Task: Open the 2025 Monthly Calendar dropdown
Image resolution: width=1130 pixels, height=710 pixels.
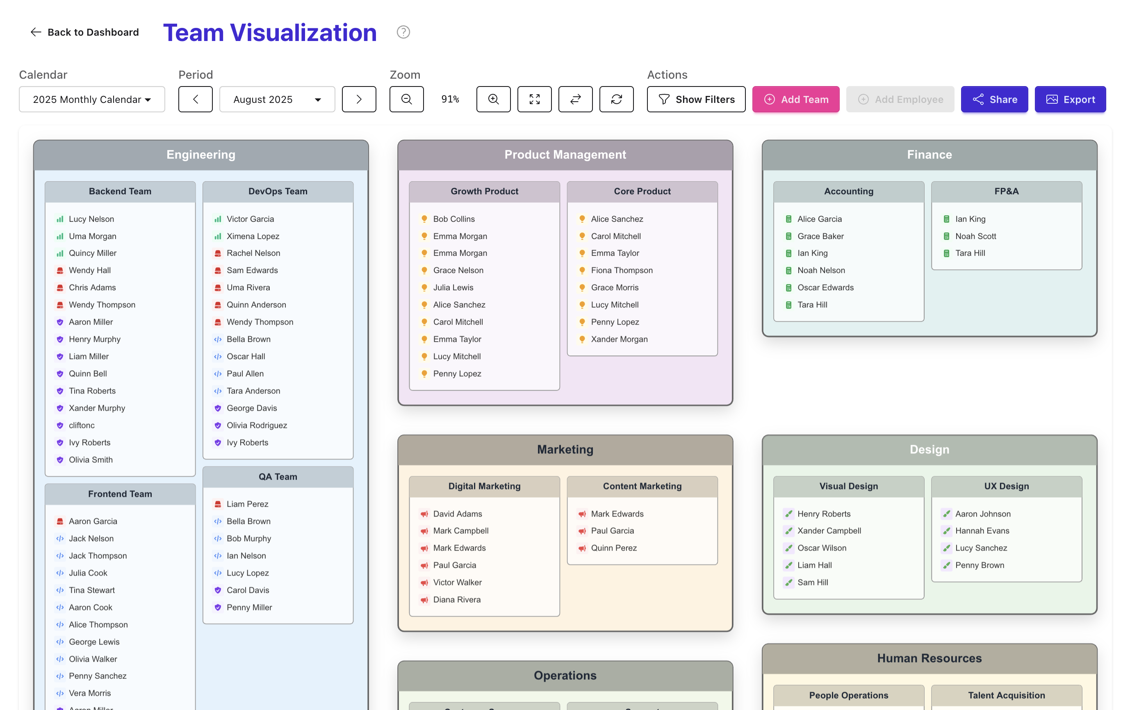Action: pyautogui.click(x=91, y=99)
